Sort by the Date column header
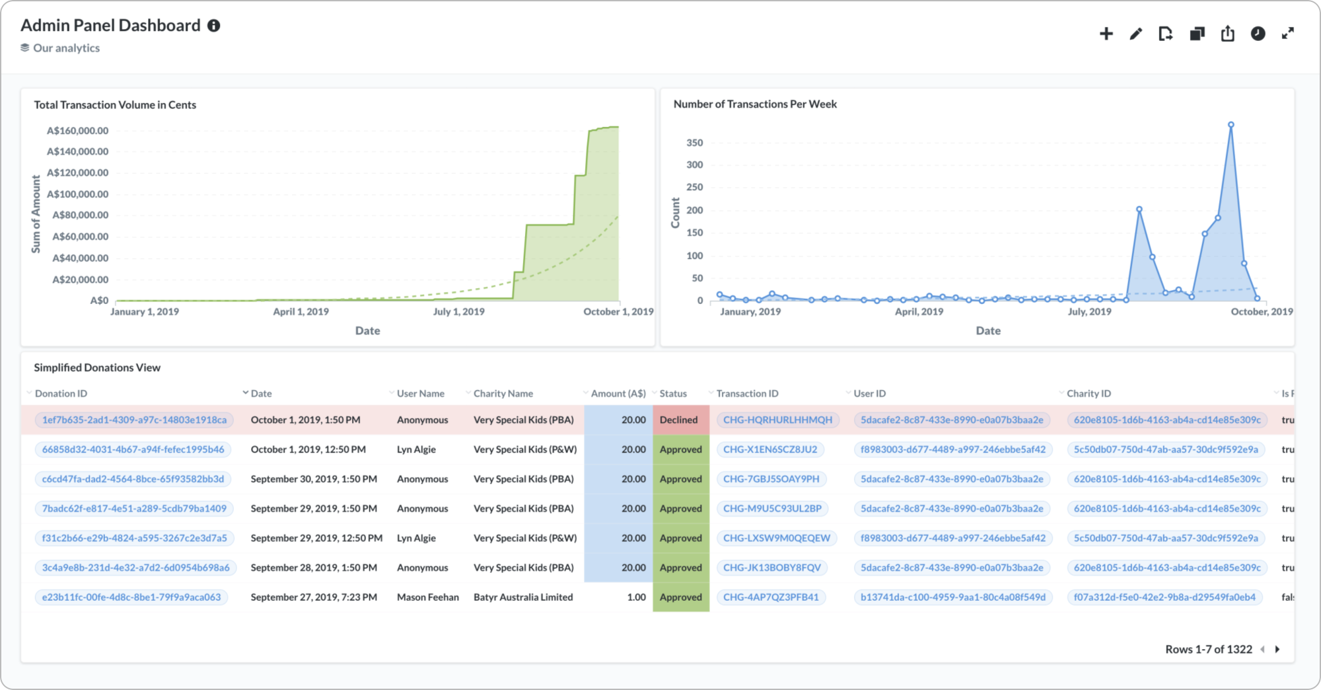This screenshot has width=1321, height=690. coord(261,393)
